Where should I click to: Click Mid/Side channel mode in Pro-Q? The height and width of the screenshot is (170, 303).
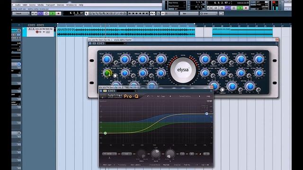(166, 165)
